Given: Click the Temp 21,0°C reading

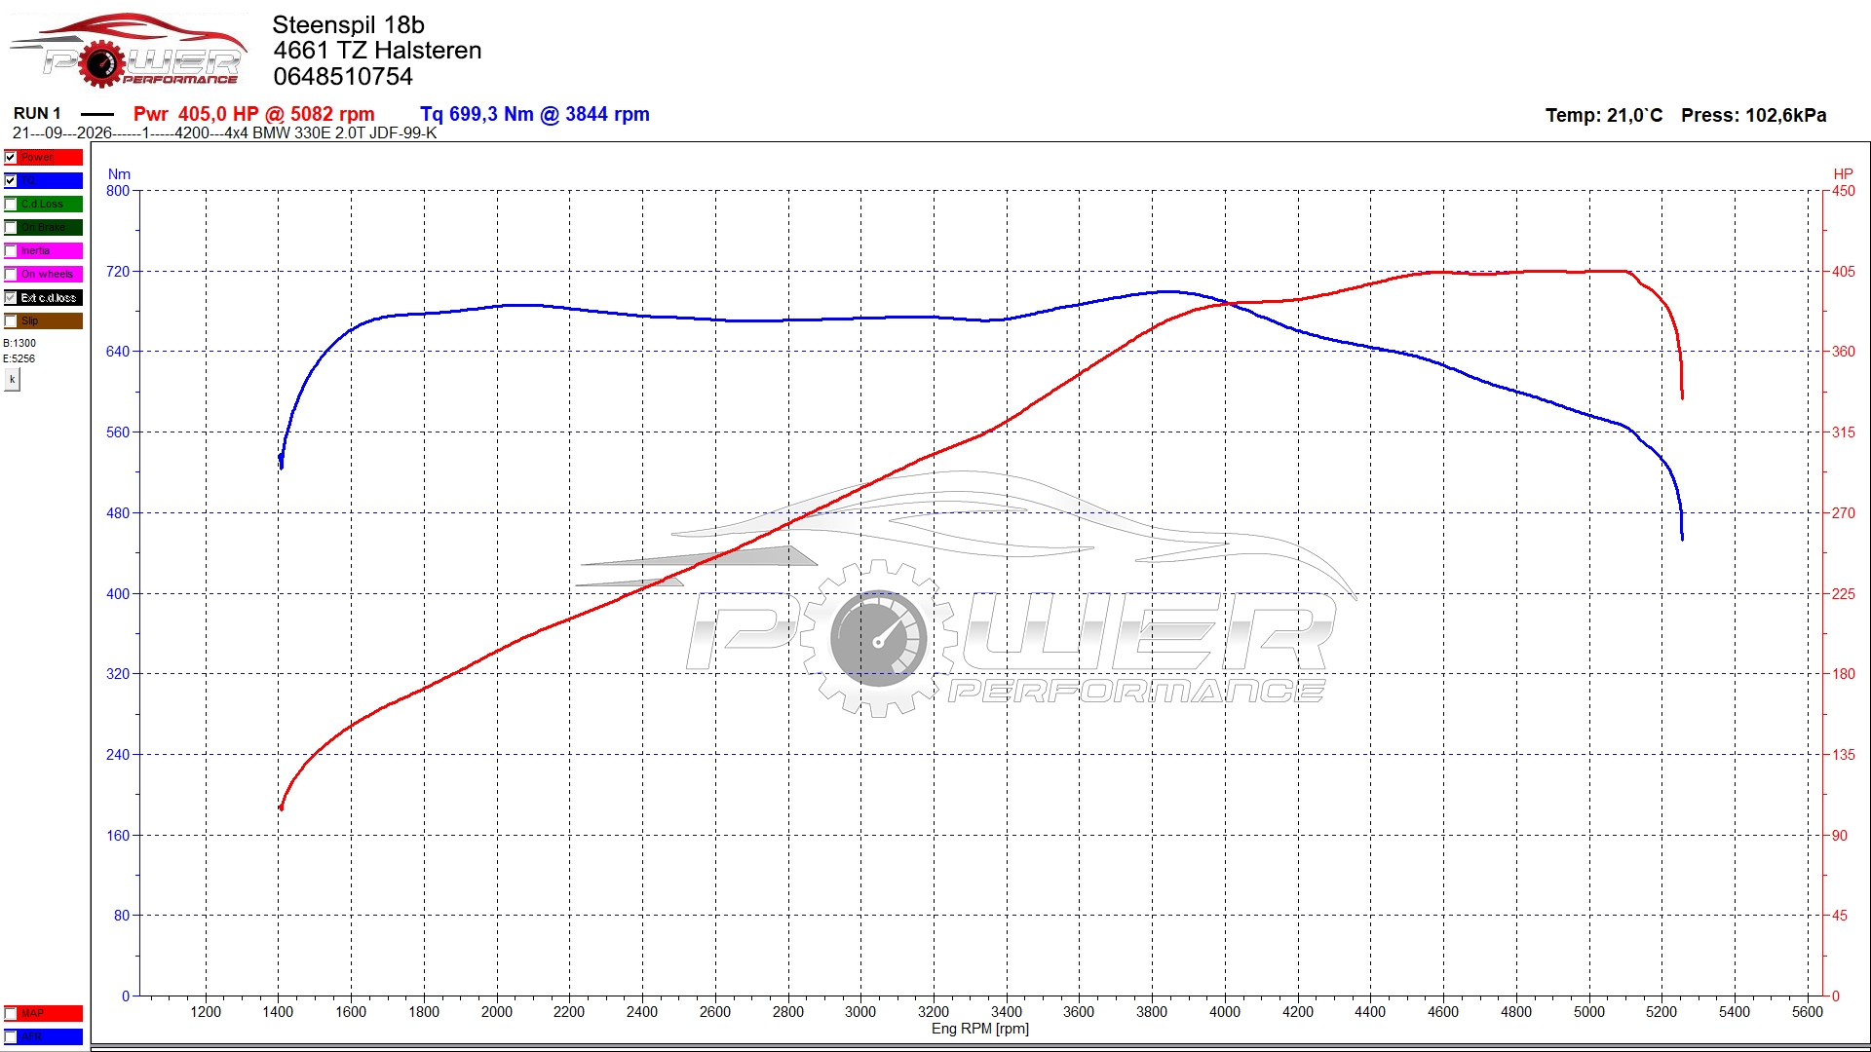Looking at the screenshot, I should click(1604, 115).
